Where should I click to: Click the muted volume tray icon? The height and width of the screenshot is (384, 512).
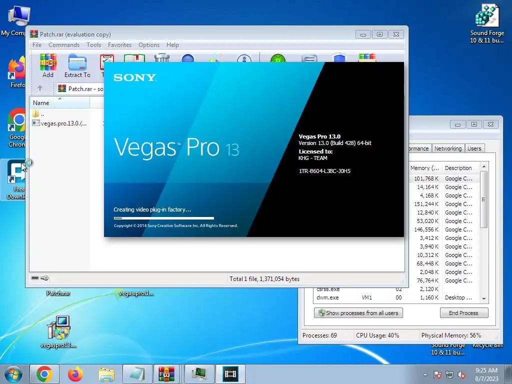point(461,374)
